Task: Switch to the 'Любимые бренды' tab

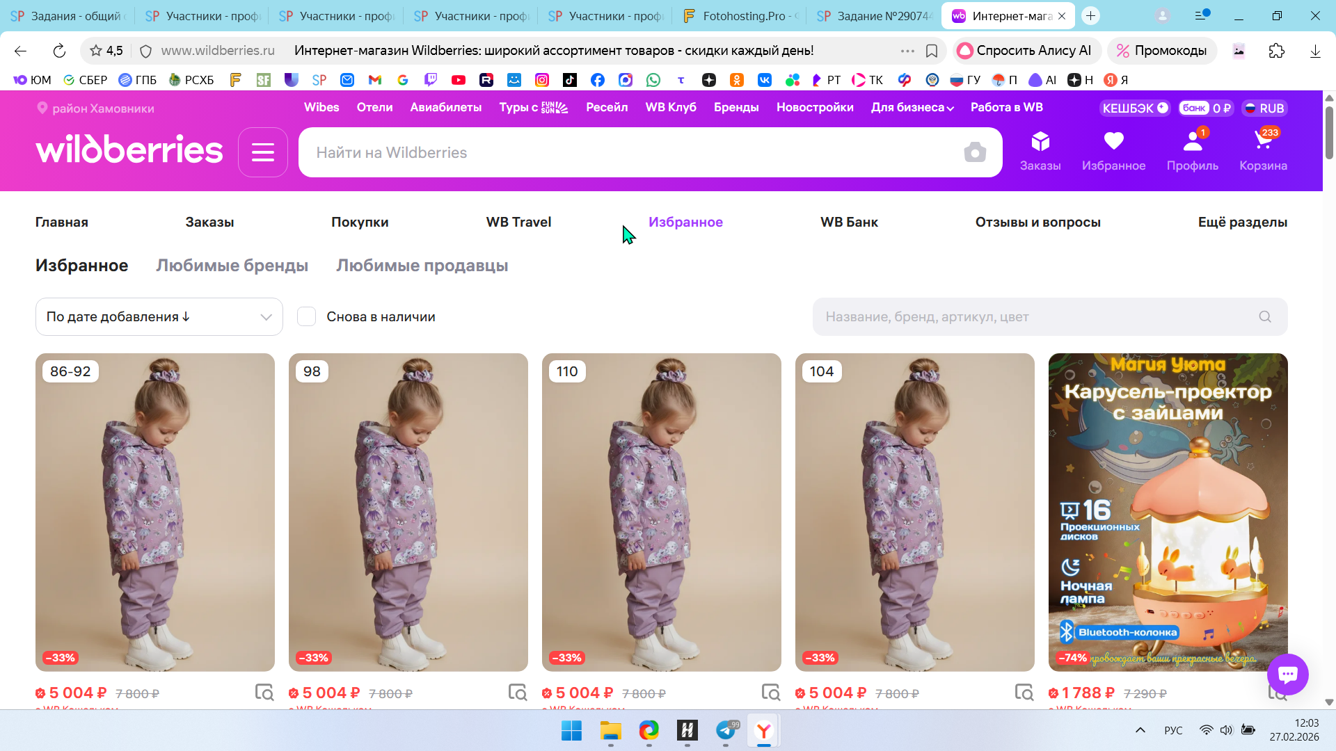Action: pos(232,266)
